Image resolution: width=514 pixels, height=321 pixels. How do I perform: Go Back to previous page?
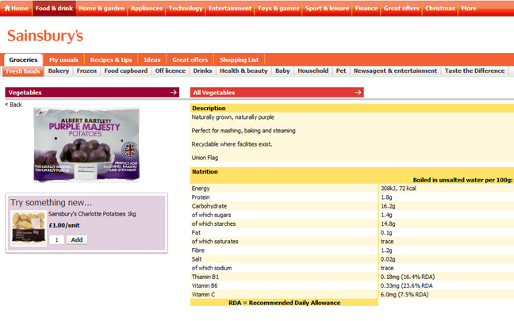click(x=13, y=105)
